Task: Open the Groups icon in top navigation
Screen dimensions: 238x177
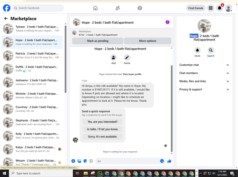Action: pyautogui.click(x=140, y=8)
